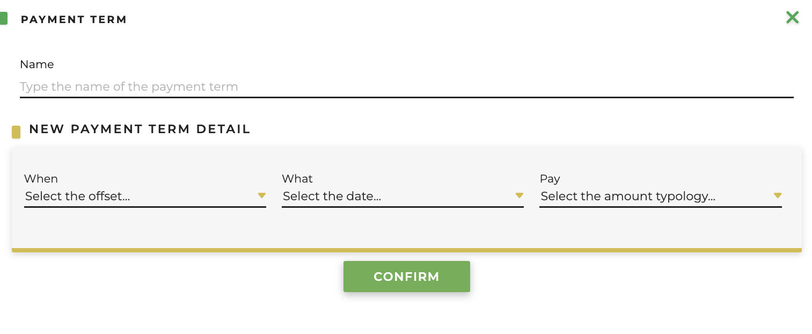This screenshot has width=812, height=334.
Task: Click the What field label
Action: point(297,179)
